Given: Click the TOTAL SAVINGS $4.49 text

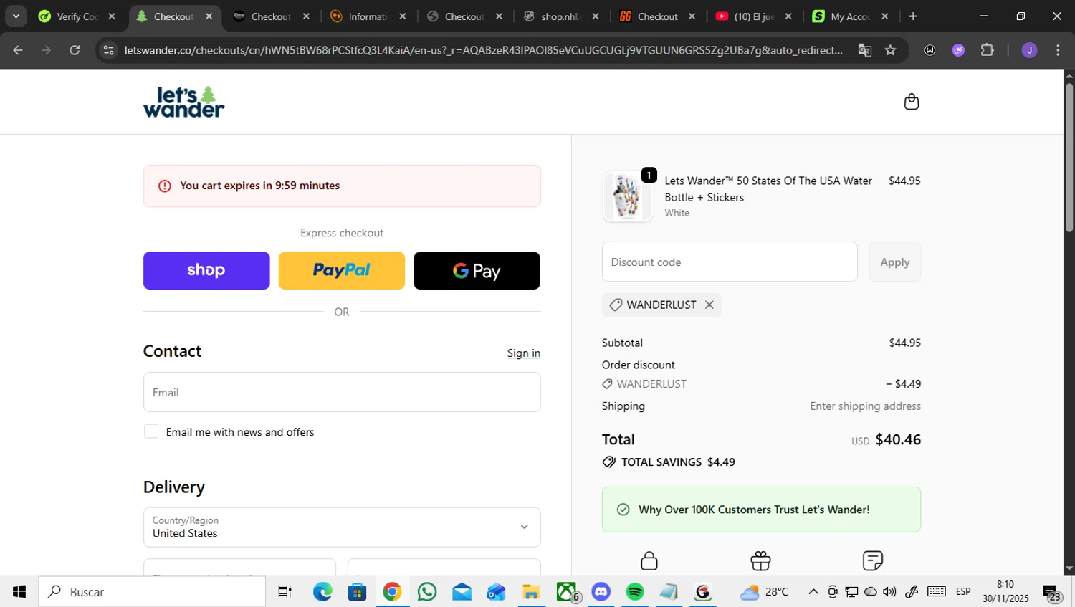Looking at the screenshot, I should click(x=678, y=462).
